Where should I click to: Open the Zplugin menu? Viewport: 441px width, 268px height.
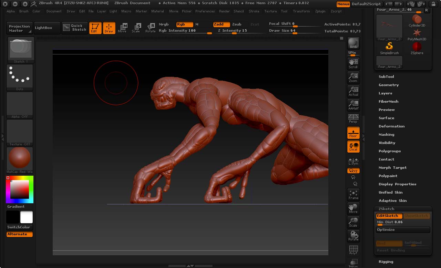(x=320, y=11)
